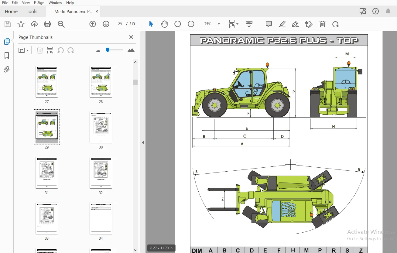Image resolution: width=397 pixels, height=253 pixels.
Task: Click the page size label 8.27 x 11.70 in
Action: pos(161,248)
